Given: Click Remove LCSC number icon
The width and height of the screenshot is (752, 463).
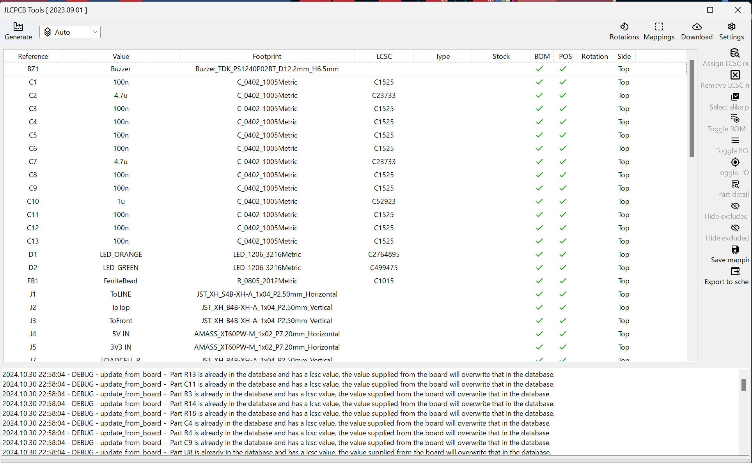Looking at the screenshot, I should click(x=735, y=75).
